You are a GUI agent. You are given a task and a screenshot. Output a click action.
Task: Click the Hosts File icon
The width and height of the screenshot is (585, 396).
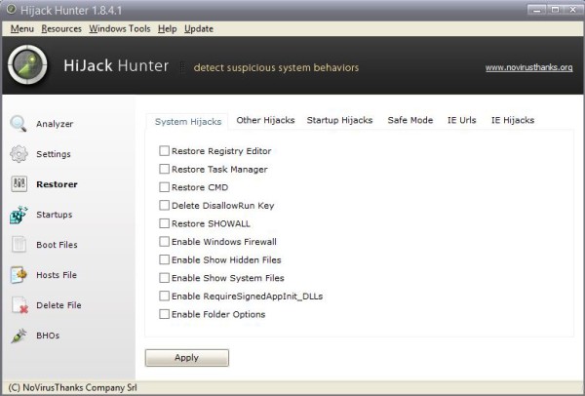click(x=19, y=275)
